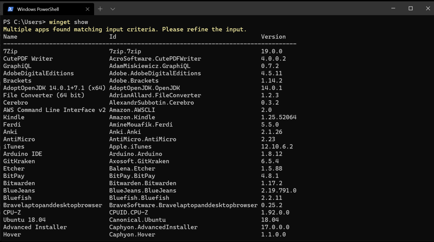434x242 pixels.
Task: Close the Windows PowerShell tab
Action: click(88, 9)
